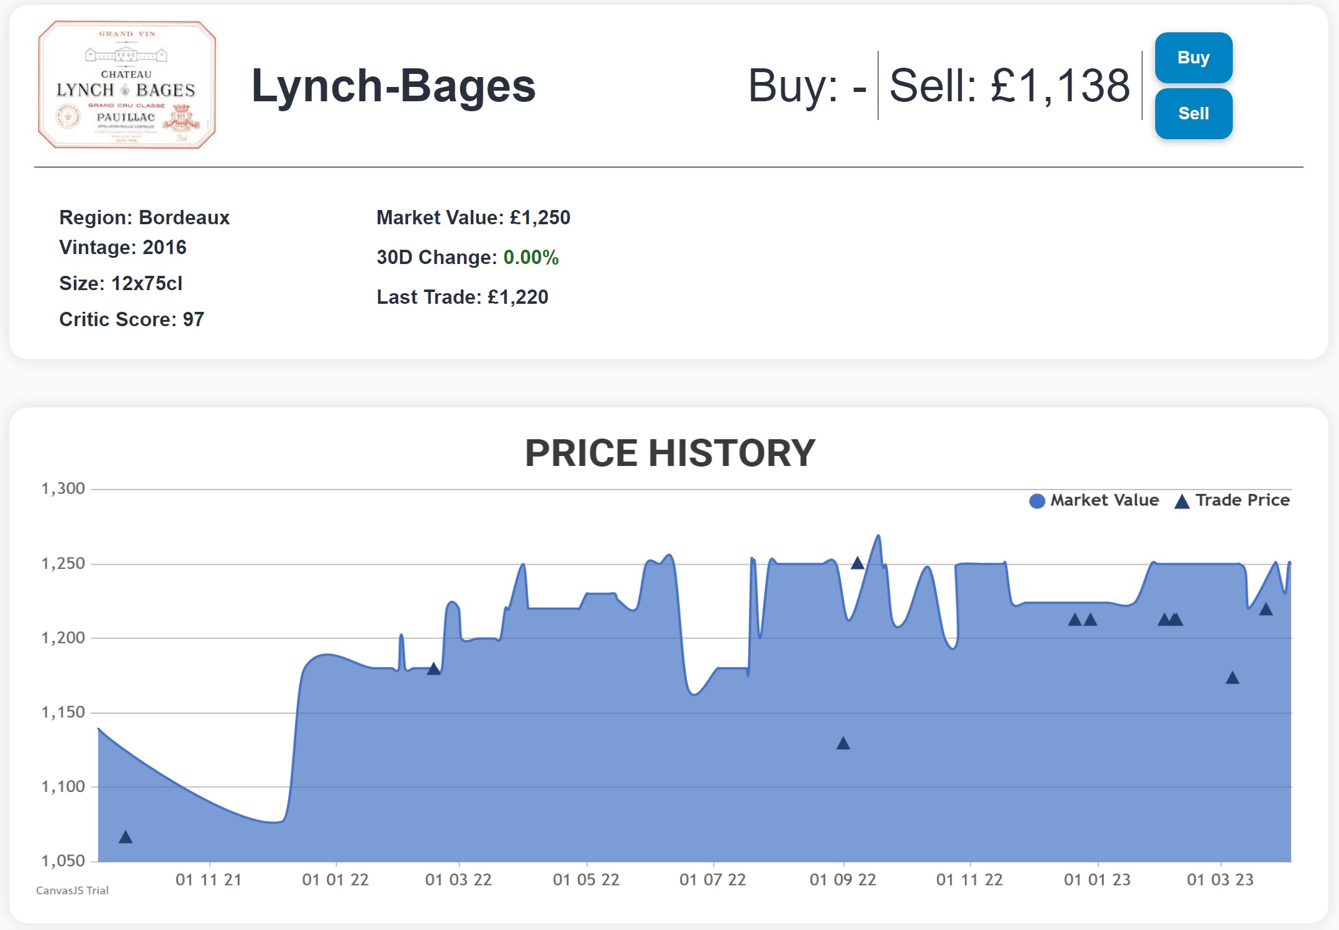Screen dimensions: 1339x930
Task: Click the 1,100 y-axis label
Action: (63, 786)
